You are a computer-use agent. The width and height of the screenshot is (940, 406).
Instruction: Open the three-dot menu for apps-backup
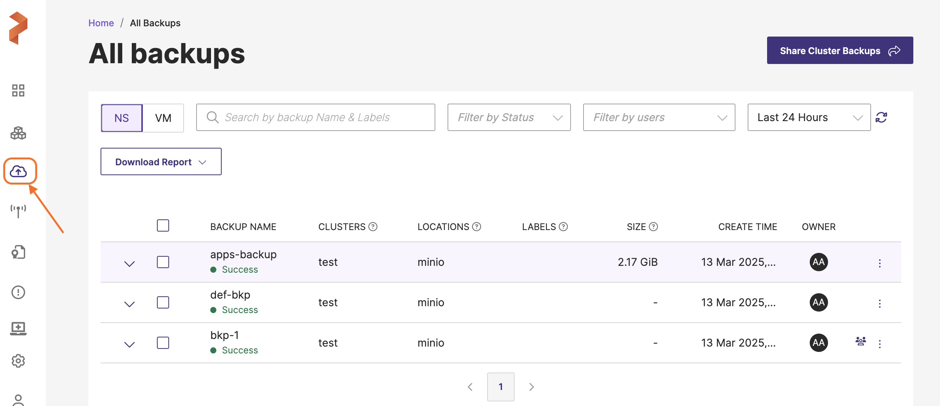(879, 263)
